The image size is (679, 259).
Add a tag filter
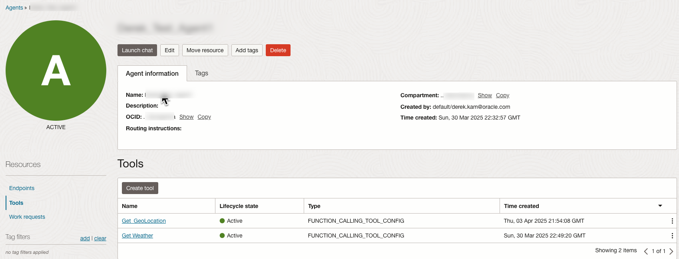[x=85, y=238]
